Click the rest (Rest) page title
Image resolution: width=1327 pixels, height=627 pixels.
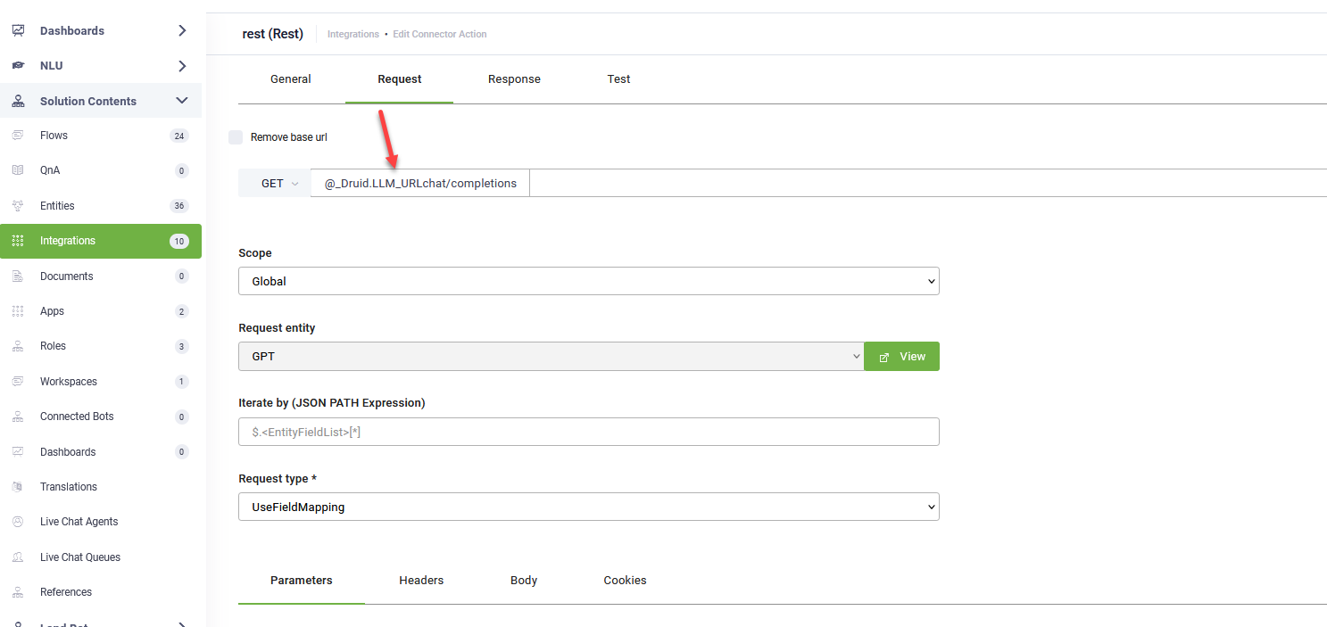273,34
